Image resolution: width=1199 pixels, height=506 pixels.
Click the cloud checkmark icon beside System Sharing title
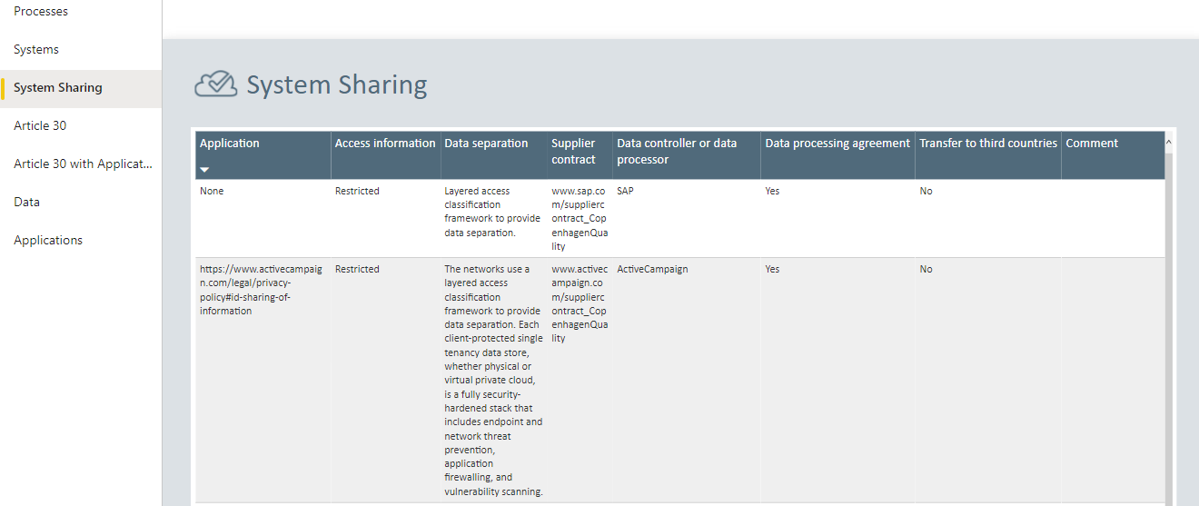click(x=215, y=84)
